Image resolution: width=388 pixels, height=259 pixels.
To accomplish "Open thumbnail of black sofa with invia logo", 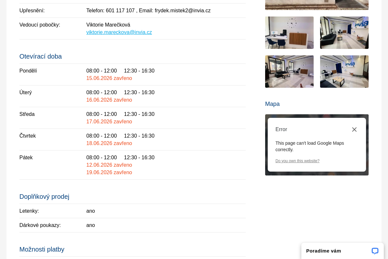I will [x=344, y=33].
